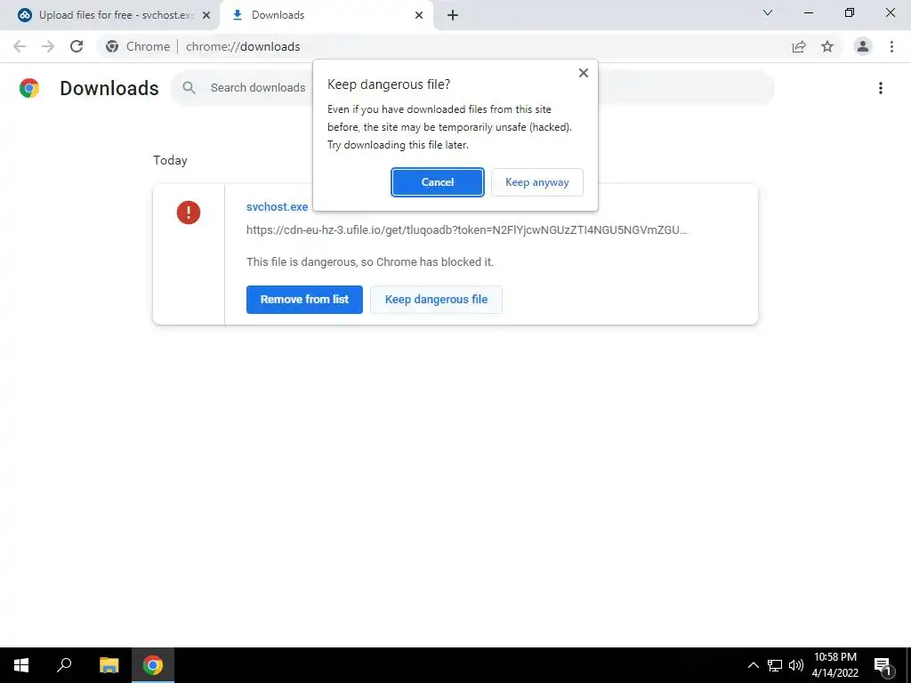
Task: Share this page icon in address bar
Action: [x=799, y=46]
